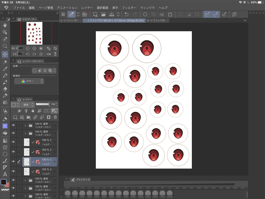Screen dimensions: 265x199
Task: Click the Clear (delete) spinner icon
Action: [x=145, y=15]
